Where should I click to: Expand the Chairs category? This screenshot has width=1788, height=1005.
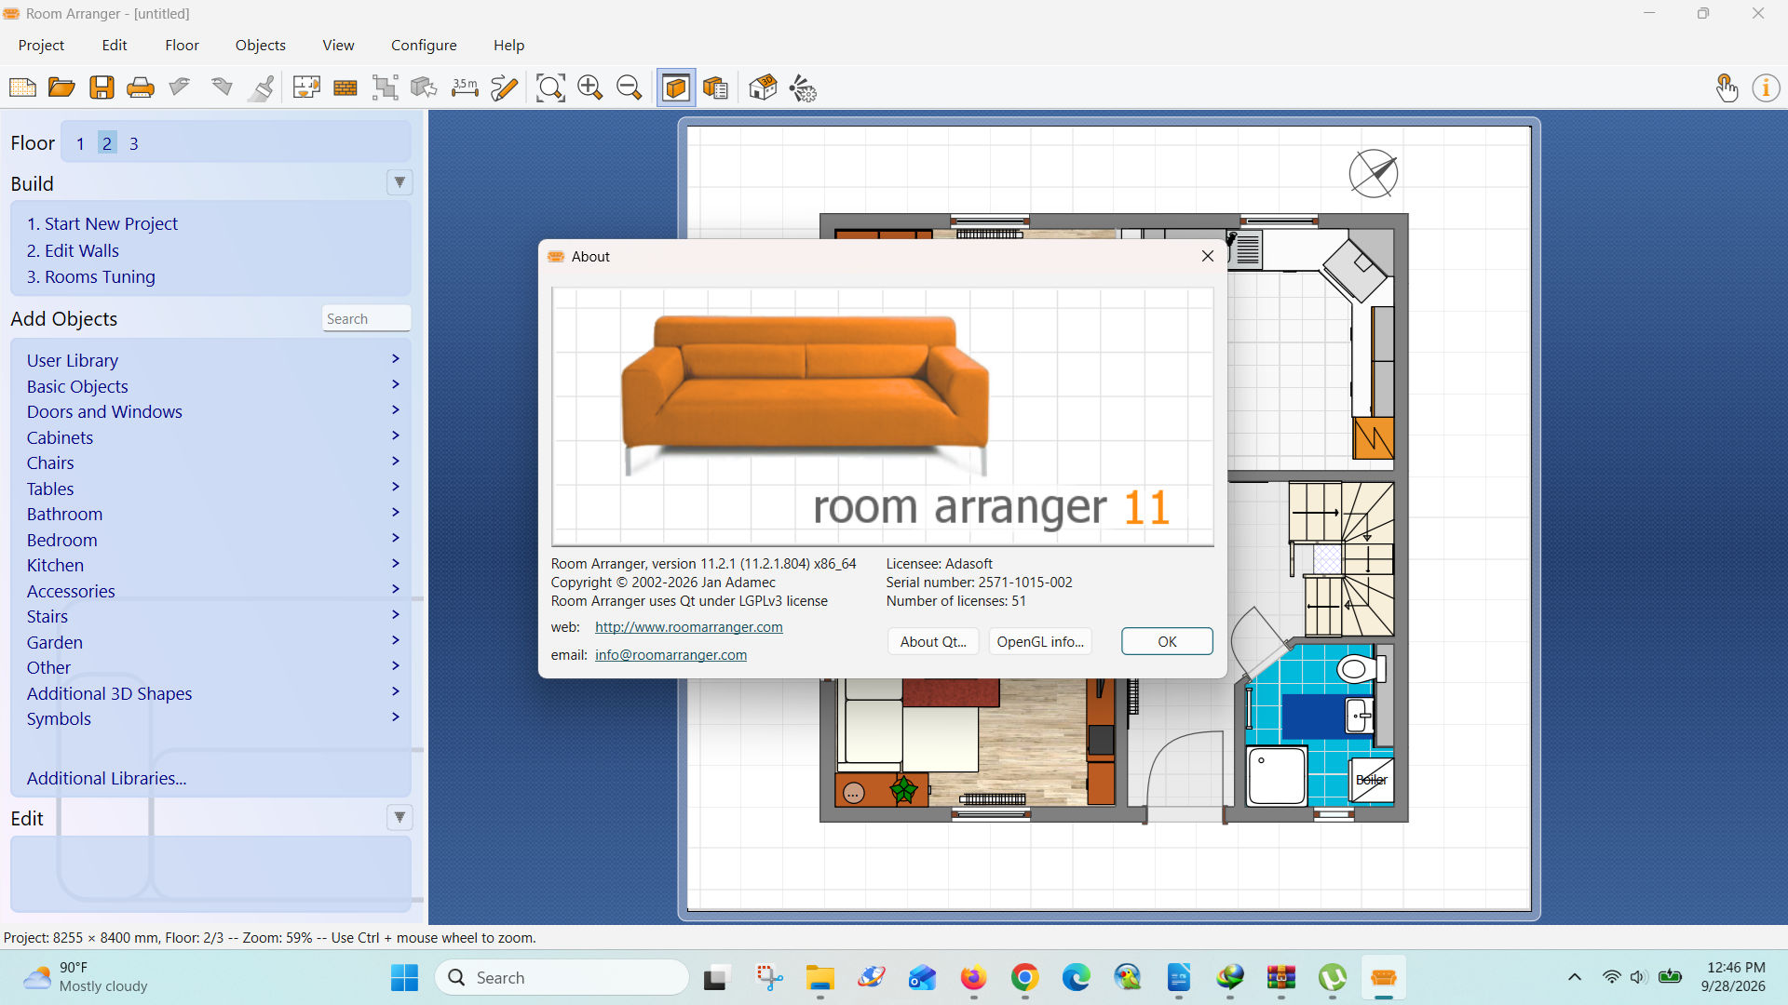coord(213,462)
